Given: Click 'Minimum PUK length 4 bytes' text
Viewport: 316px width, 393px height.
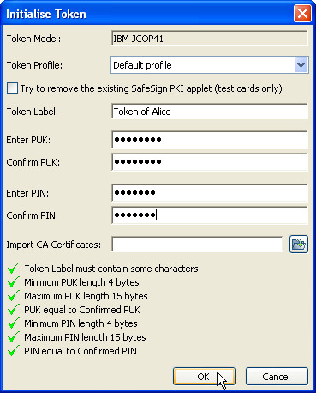Looking at the screenshot, I should (x=81, y=282).
